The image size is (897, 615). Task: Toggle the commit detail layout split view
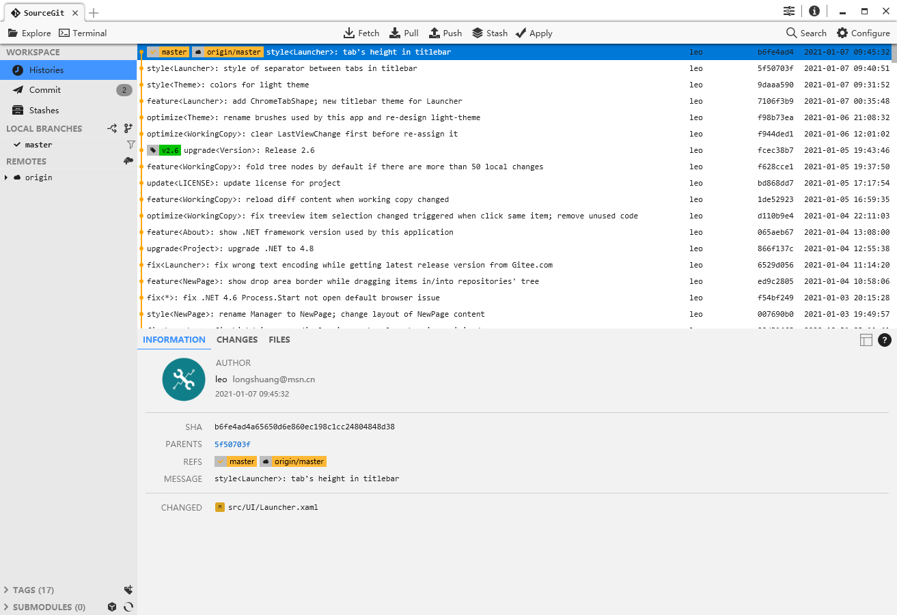tap(866, 339)
